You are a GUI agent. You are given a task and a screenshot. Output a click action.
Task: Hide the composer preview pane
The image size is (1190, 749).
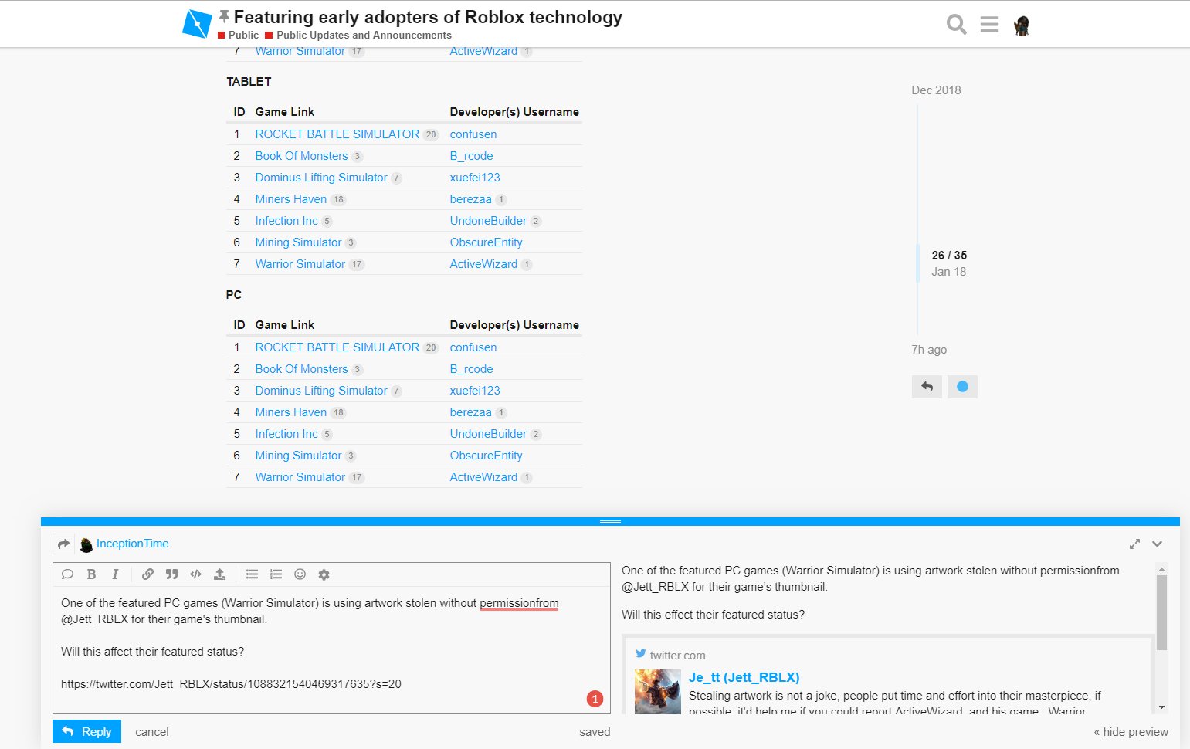click(1131, 732)
